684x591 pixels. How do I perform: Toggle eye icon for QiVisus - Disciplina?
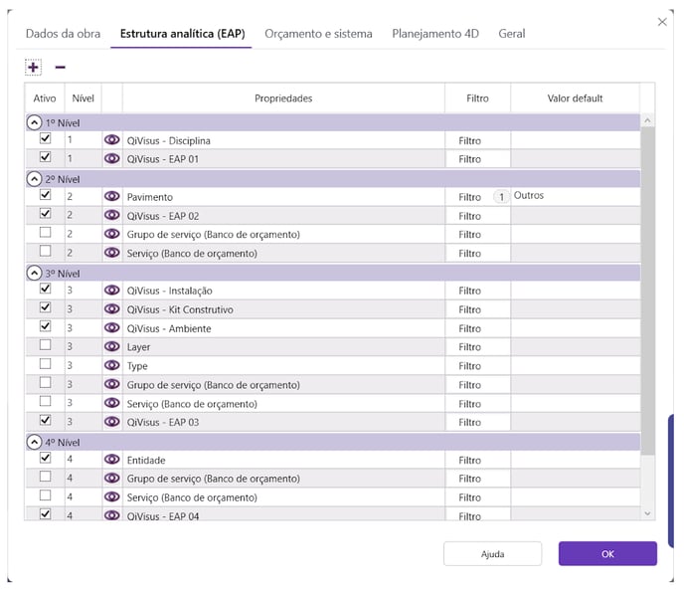pyautogui.click(x=111, y=140)
